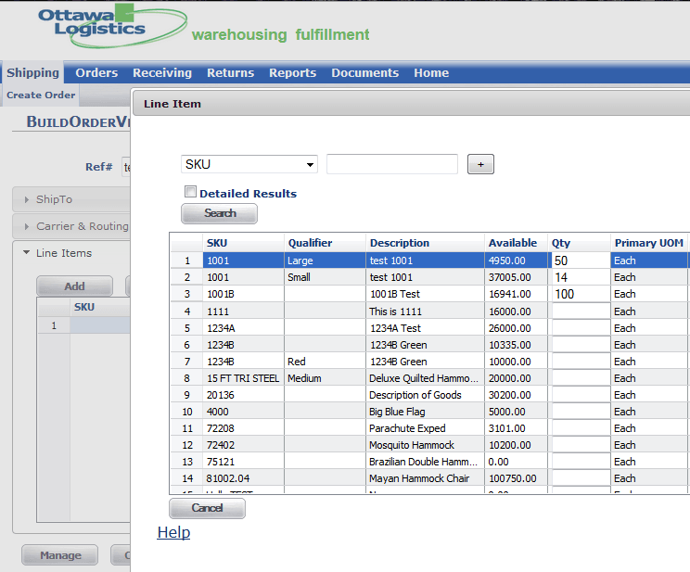Open the Reports menu

pyautogui.click(x=292, y=73)
